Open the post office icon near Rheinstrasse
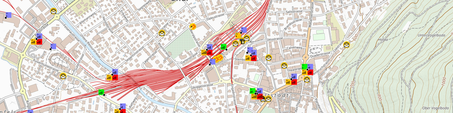 click(x=162, y=33)
